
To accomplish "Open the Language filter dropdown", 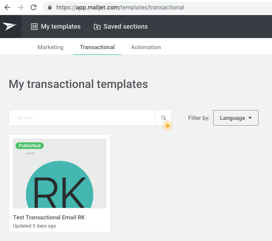I will 236,118.
